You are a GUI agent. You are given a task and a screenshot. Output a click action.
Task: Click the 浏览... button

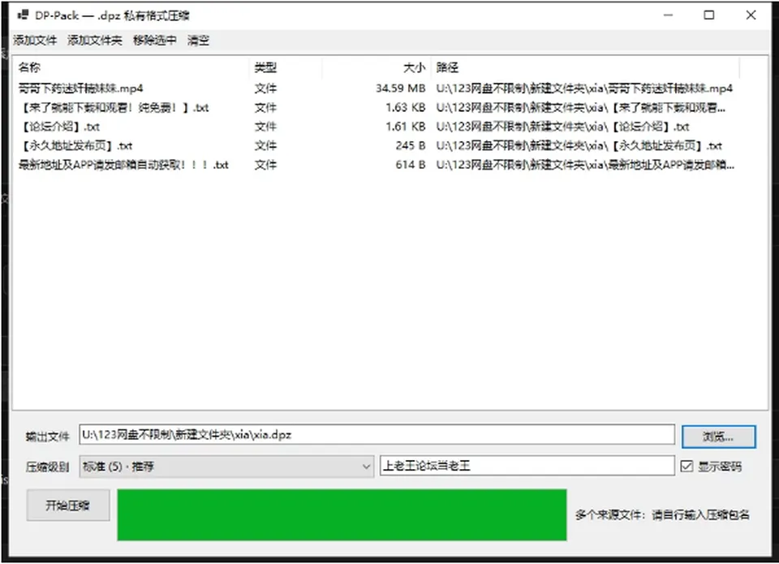[718, 437]
